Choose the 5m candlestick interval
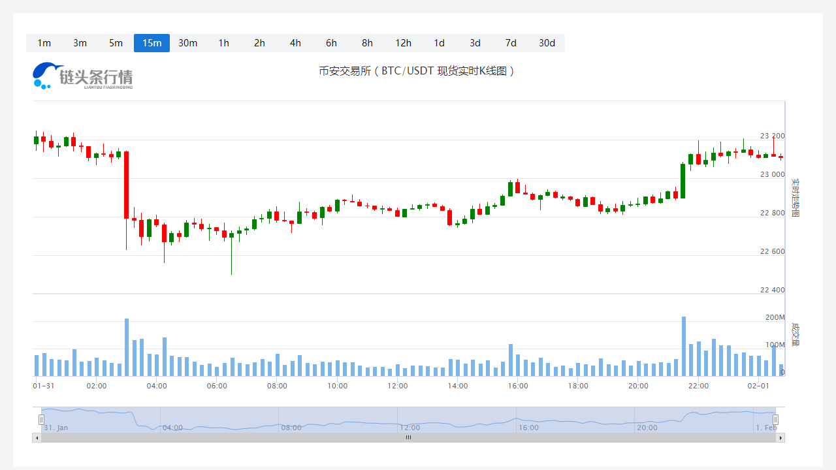 [x=116, y=43]
